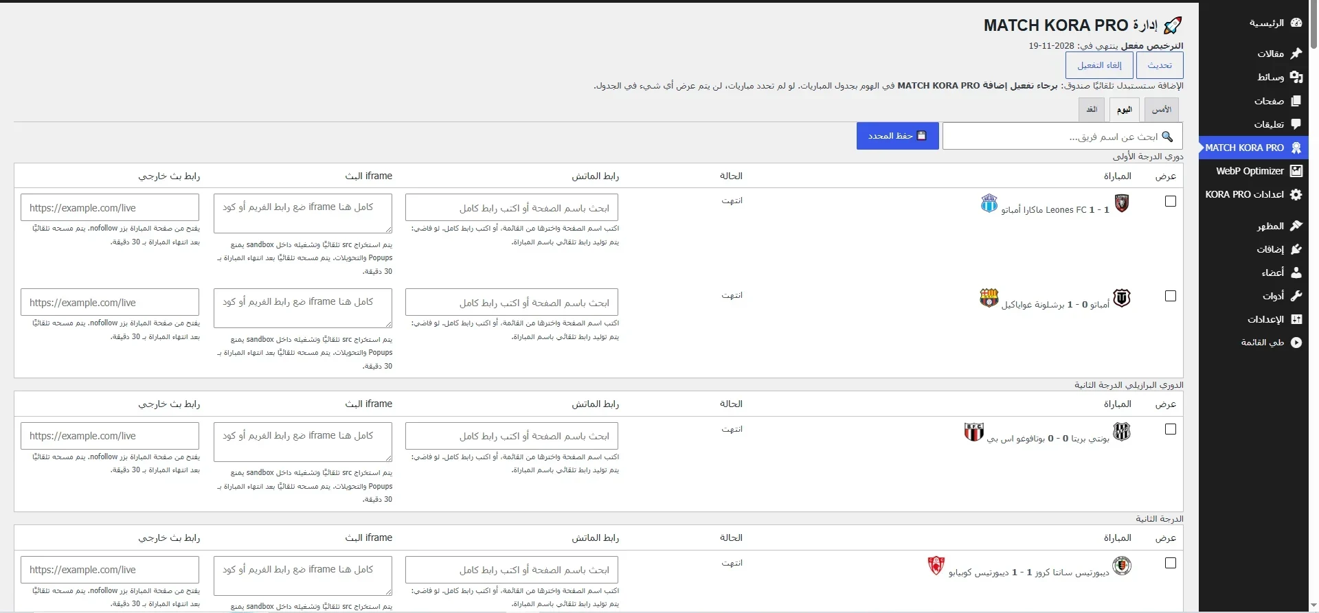Viewport: 1319px width, 613px height.
Task: Tick the display checkbox for سانتا كروز match
Action: 1171,563
